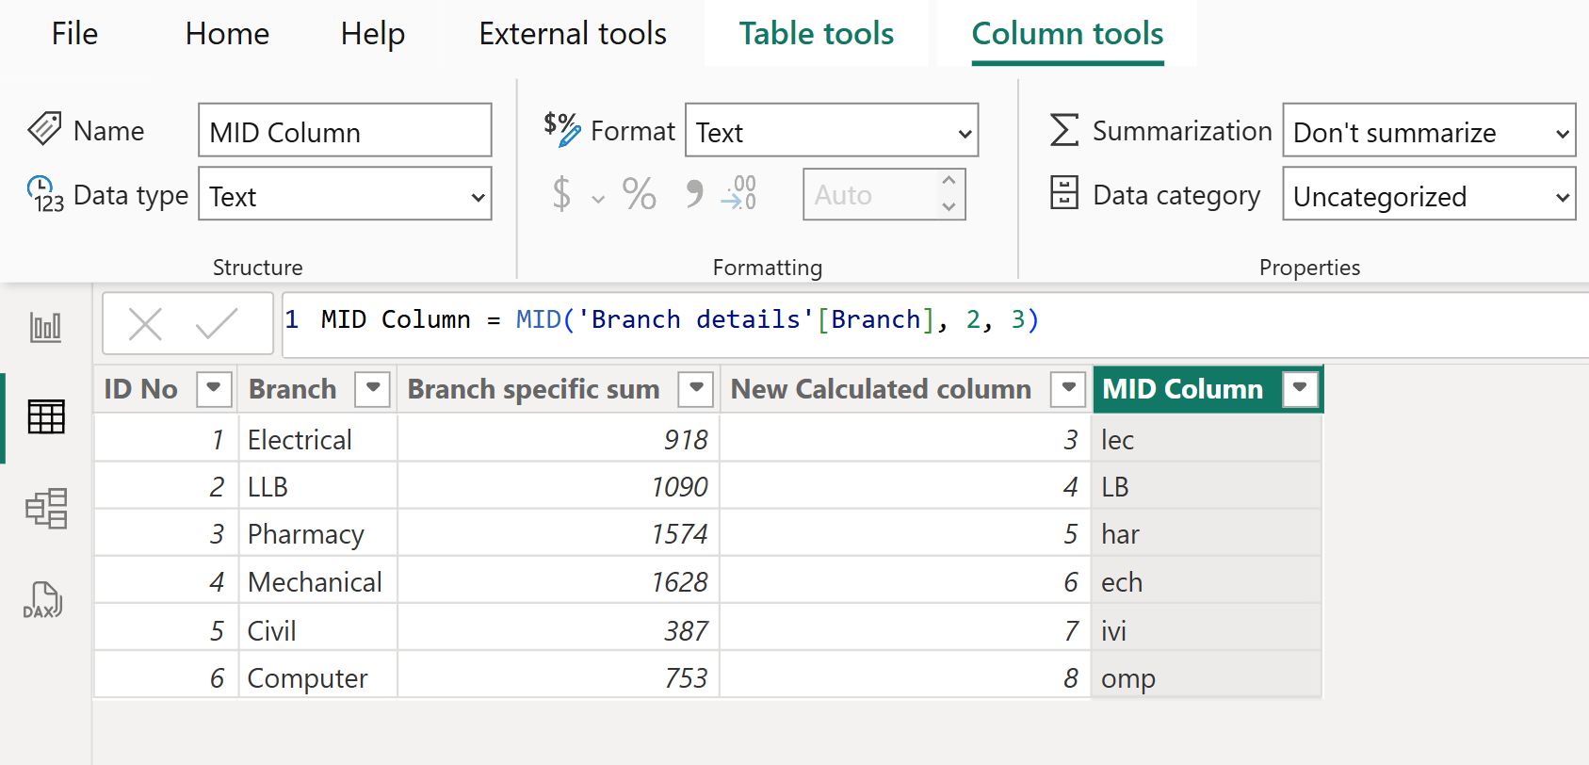1589x765 pixels.
Task: Commit the formula with checkmark icon
Action: [x=216, y=324]
